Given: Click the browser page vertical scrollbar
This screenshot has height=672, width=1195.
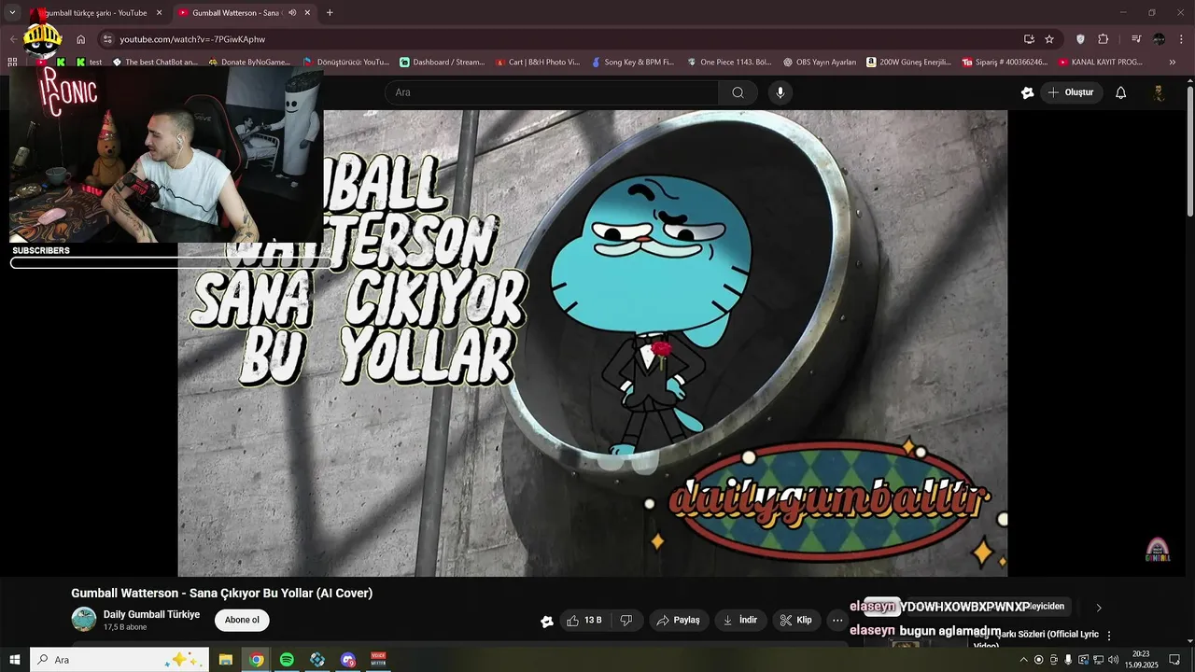Looking at the screenshot, I should pyautogui.click(x=1190, y=151).
